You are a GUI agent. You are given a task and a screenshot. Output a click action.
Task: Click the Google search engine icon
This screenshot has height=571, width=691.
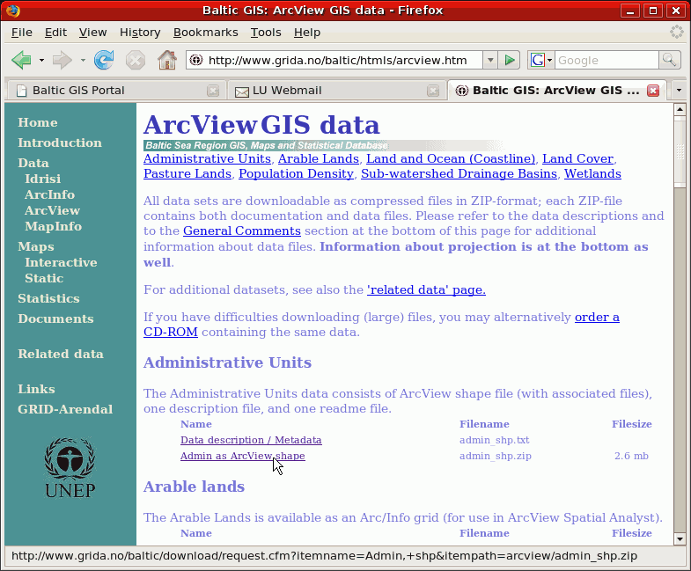coord(537,60)
